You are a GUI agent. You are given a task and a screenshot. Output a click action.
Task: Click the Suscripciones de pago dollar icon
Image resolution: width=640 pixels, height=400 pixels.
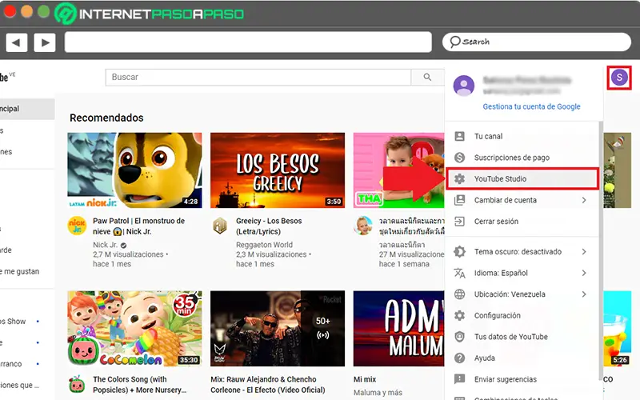[459, 158]
